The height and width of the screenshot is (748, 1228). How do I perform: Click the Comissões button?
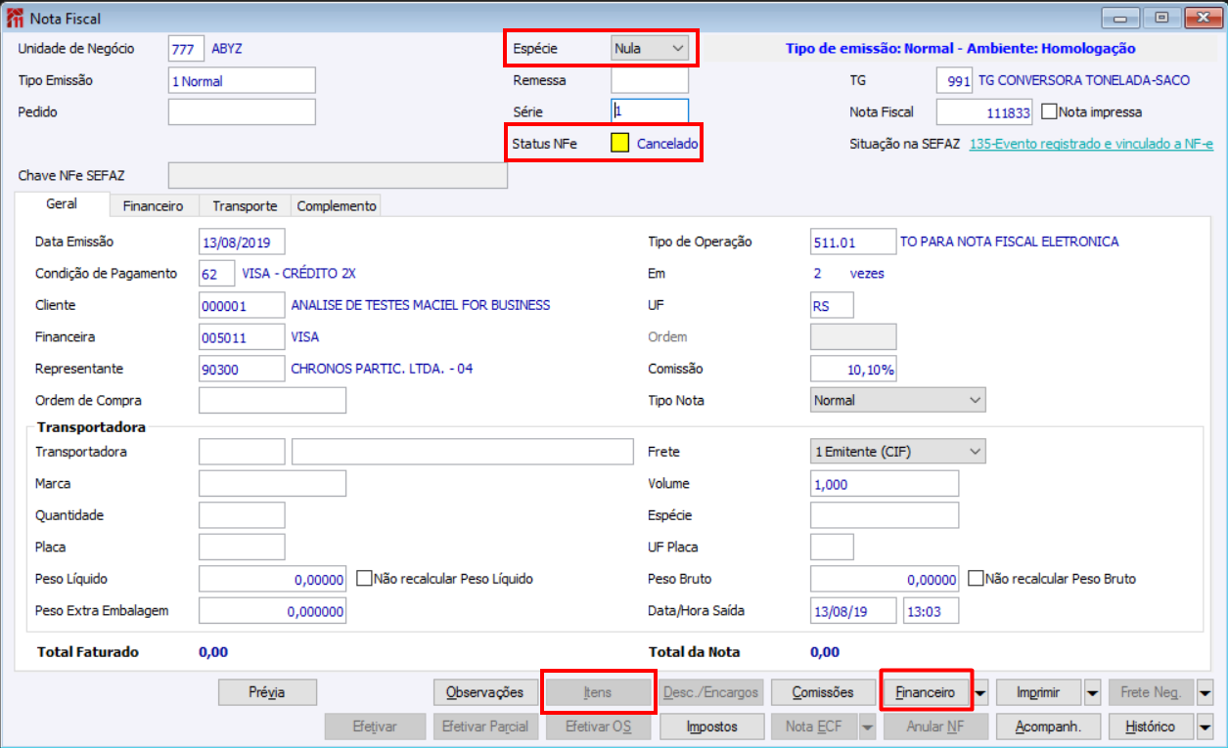click(x=823, y=692)
